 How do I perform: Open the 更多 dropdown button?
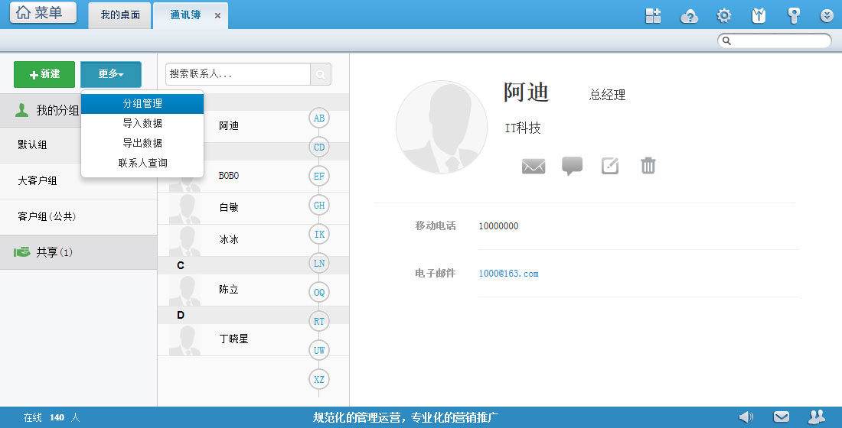click(111, 74)
